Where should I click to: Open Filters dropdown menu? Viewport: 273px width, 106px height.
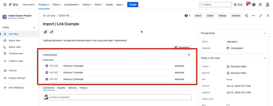click(x=57, y=5)
